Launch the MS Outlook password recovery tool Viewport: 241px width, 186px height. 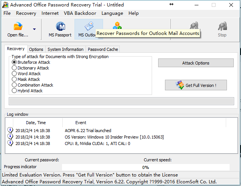[x=89, y=29]
